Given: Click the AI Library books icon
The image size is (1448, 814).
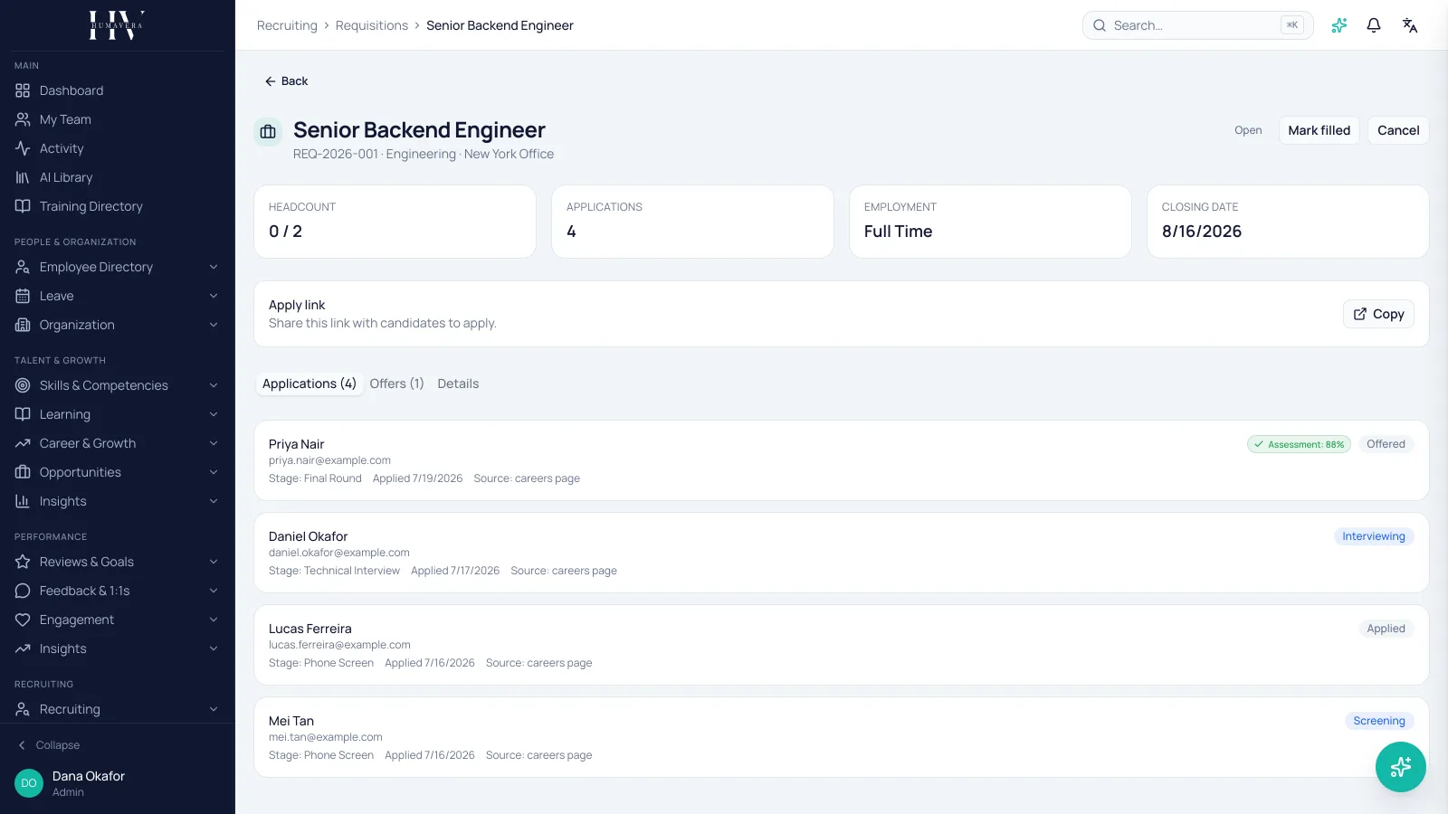Looking at the screenshot, I should (23, 177).
